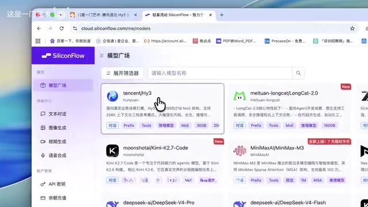Click the browser reload icon
Viewport: 368px width, 207px height.
tap(62, 28)
